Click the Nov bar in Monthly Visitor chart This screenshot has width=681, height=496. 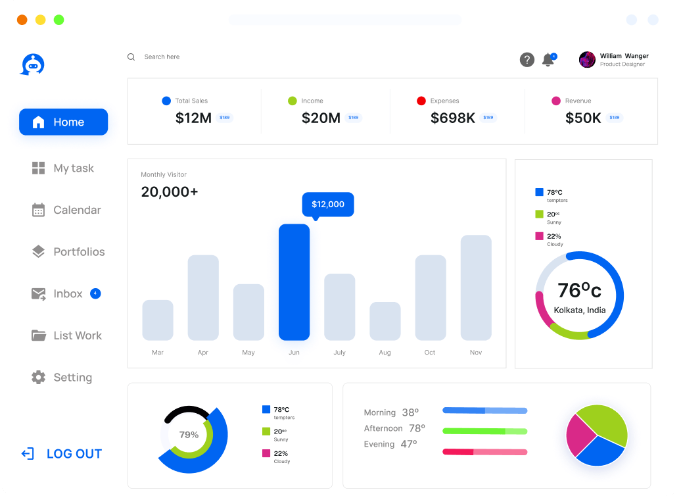coord(476,287)
